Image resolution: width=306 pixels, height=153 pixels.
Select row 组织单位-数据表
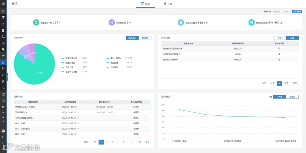click(230, 60)
